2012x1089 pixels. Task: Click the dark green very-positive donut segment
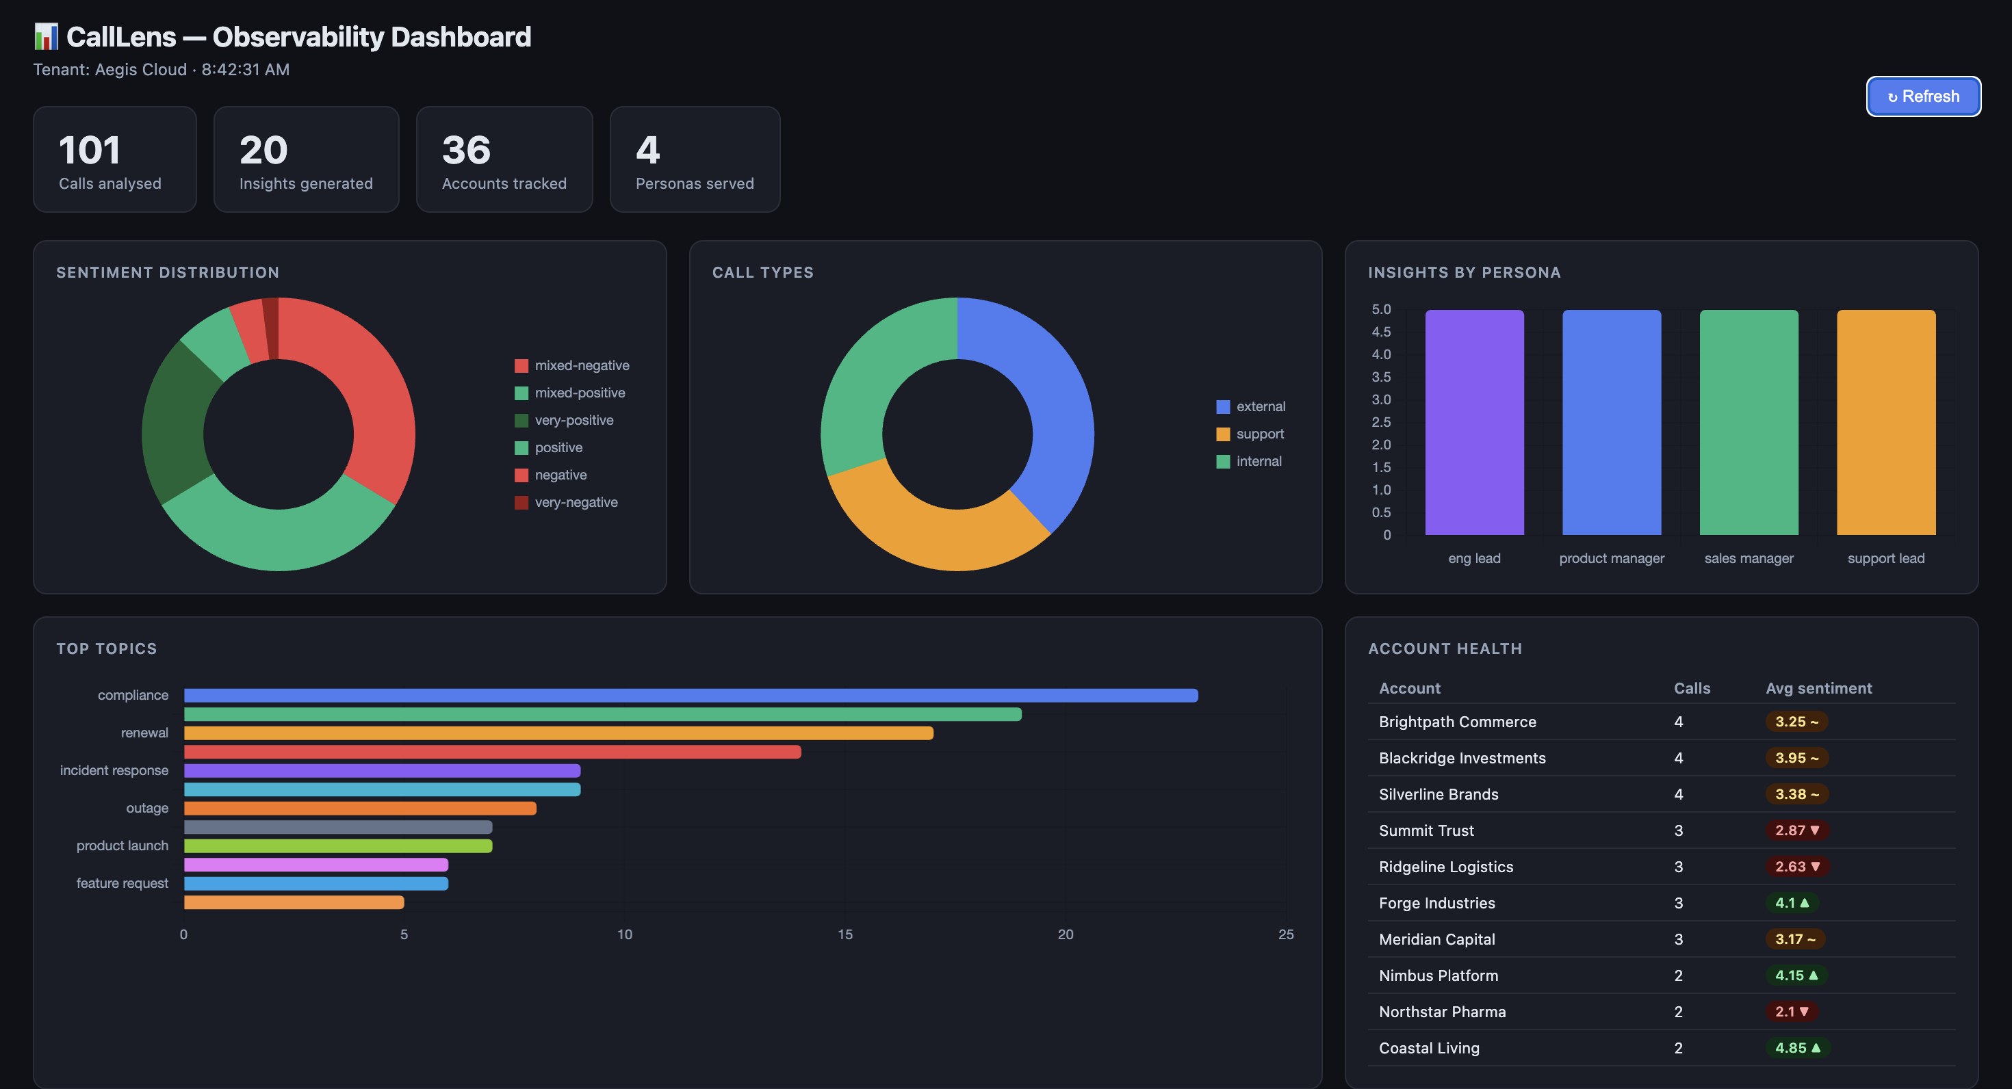[176, 423]
